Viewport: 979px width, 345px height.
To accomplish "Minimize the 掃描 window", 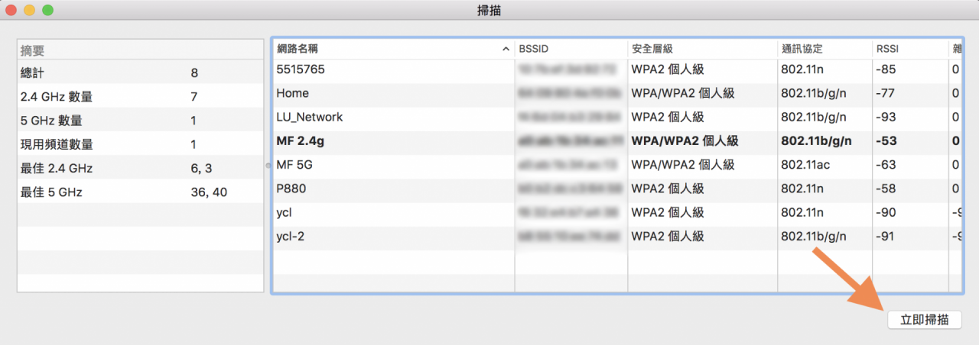I will click(29, 11).
